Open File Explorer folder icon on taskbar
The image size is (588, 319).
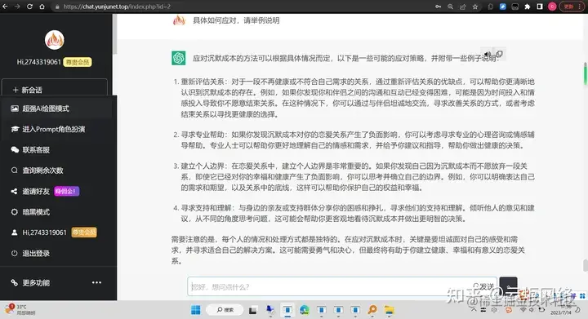click(390, 310)
